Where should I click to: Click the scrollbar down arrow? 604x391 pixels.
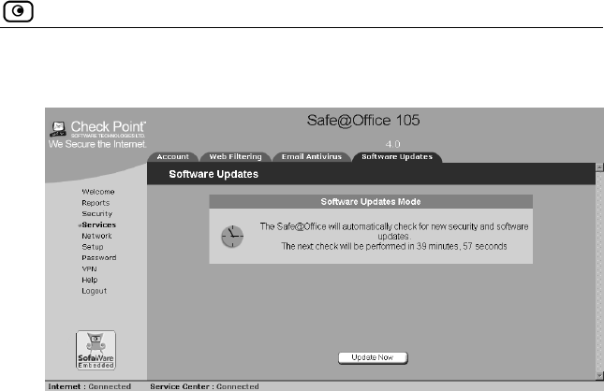[599, 375]
